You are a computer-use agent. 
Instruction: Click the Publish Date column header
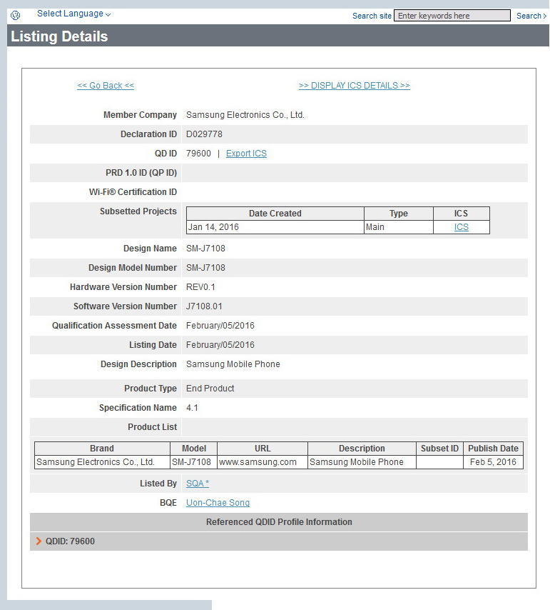493,449
